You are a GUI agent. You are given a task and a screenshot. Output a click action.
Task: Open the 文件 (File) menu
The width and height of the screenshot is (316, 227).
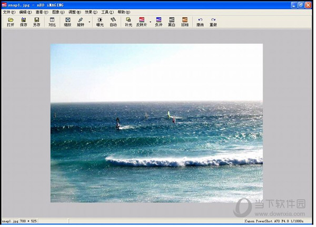tap(9, 12)
